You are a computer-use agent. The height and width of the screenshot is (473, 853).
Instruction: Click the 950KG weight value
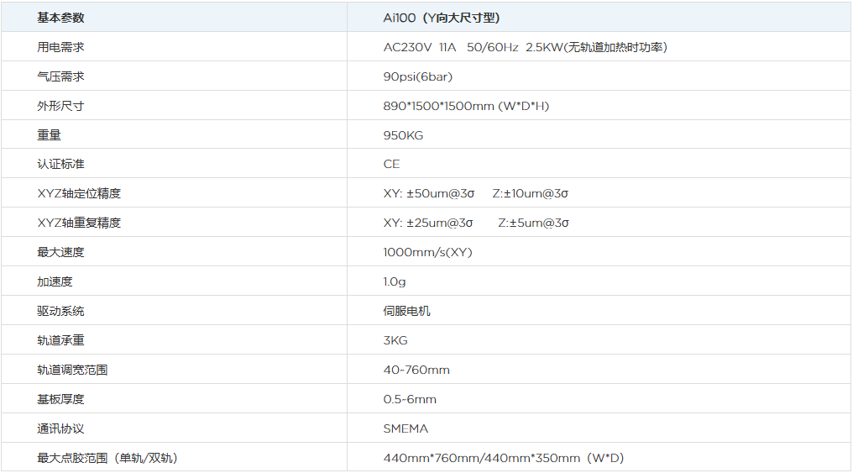coord(403,135)
